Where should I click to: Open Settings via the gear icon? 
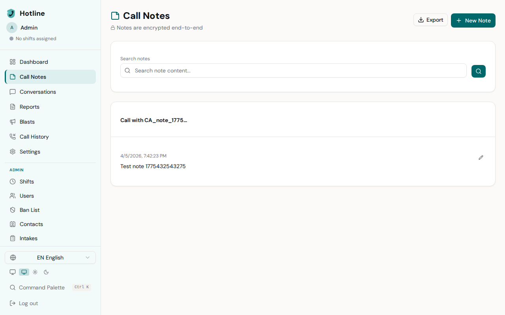tap(12, 152)
